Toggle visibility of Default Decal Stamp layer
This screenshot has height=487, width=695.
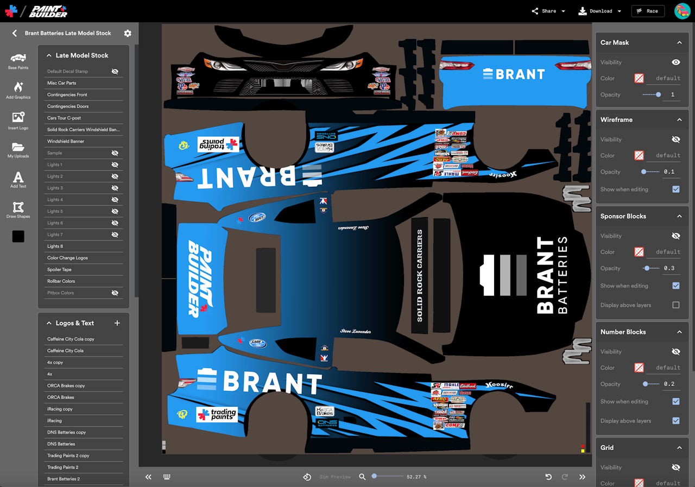(115, 71)
